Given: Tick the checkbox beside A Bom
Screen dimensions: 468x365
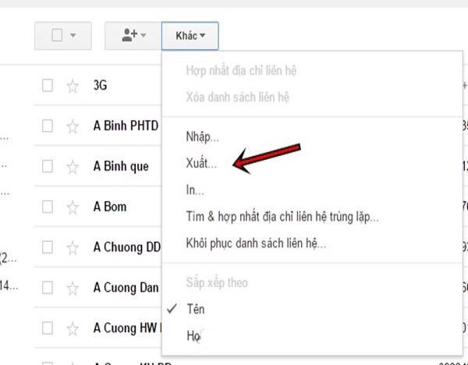Looking at the screenshot, I should pyautogui.click(x=48, y=207).
